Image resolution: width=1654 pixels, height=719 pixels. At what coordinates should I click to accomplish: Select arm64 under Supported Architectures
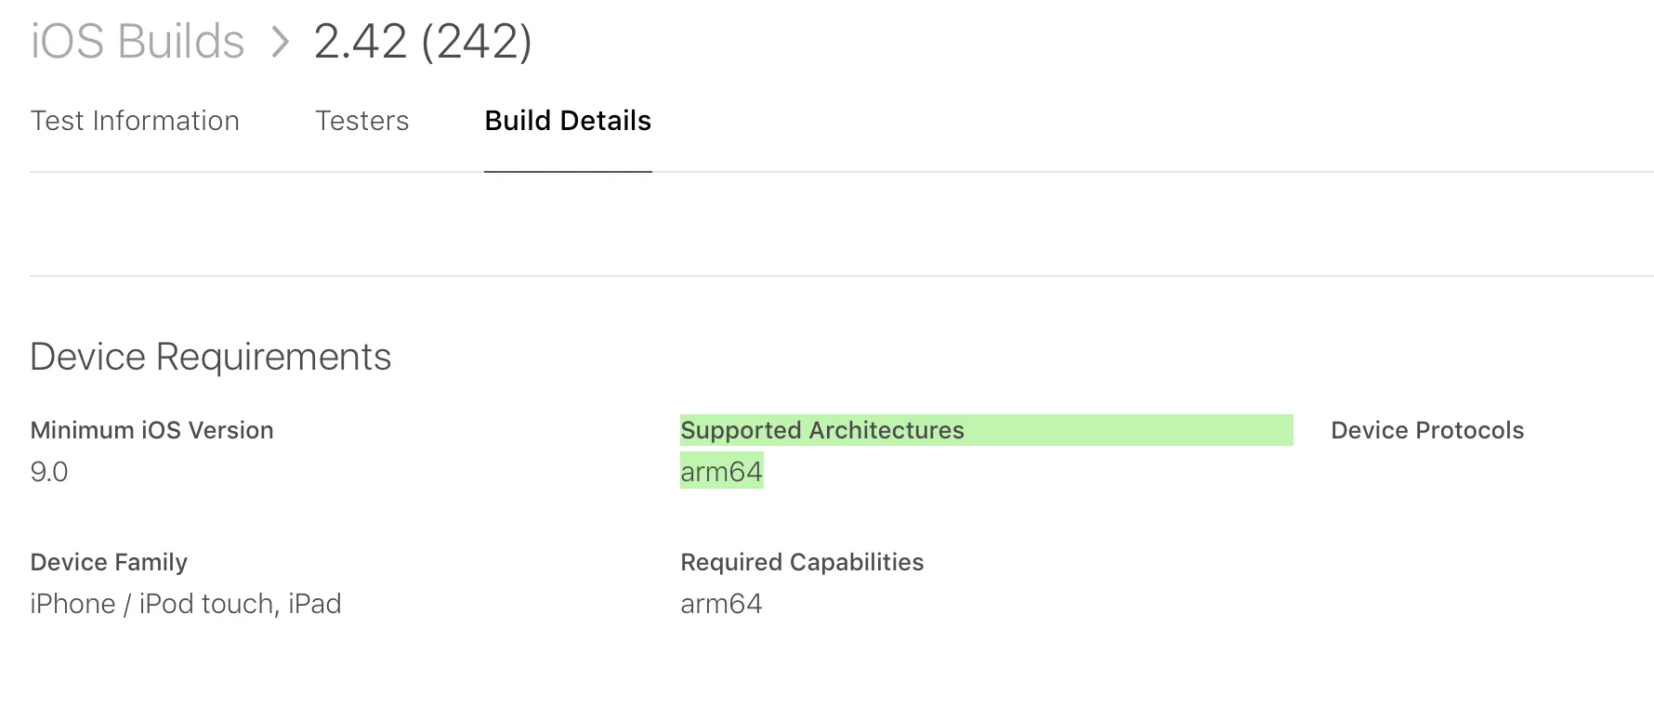click(x=721, y=472)
